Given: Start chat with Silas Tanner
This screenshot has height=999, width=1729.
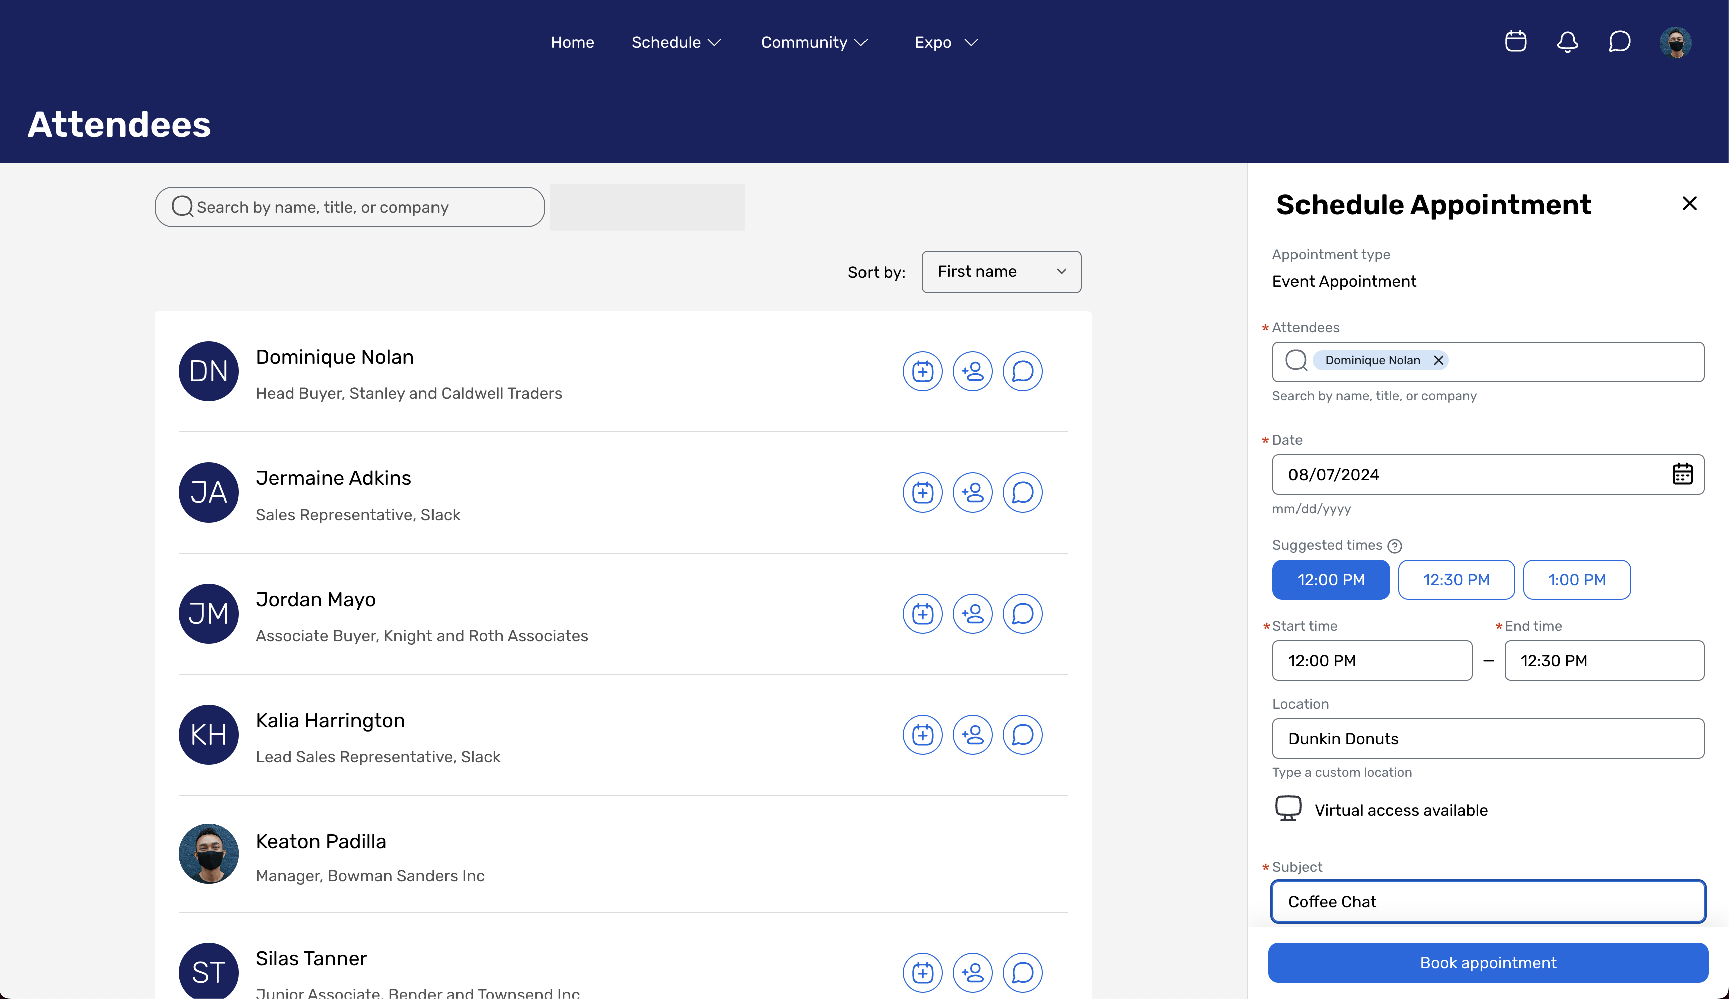Looking at the screenshot, I should coord(1022,972).
